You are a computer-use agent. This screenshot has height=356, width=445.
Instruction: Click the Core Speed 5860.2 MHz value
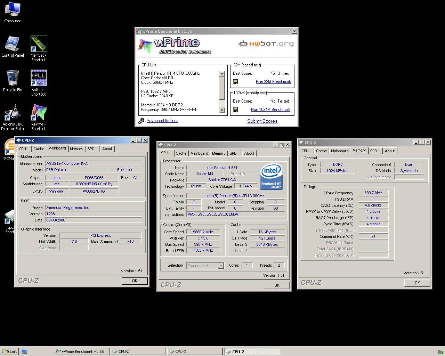tap(203, 232)
